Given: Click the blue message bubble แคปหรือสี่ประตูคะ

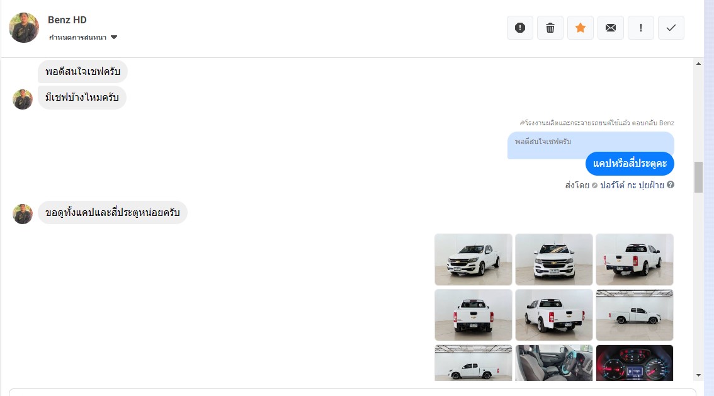Looking at the screenshot, I should point(630,164).
